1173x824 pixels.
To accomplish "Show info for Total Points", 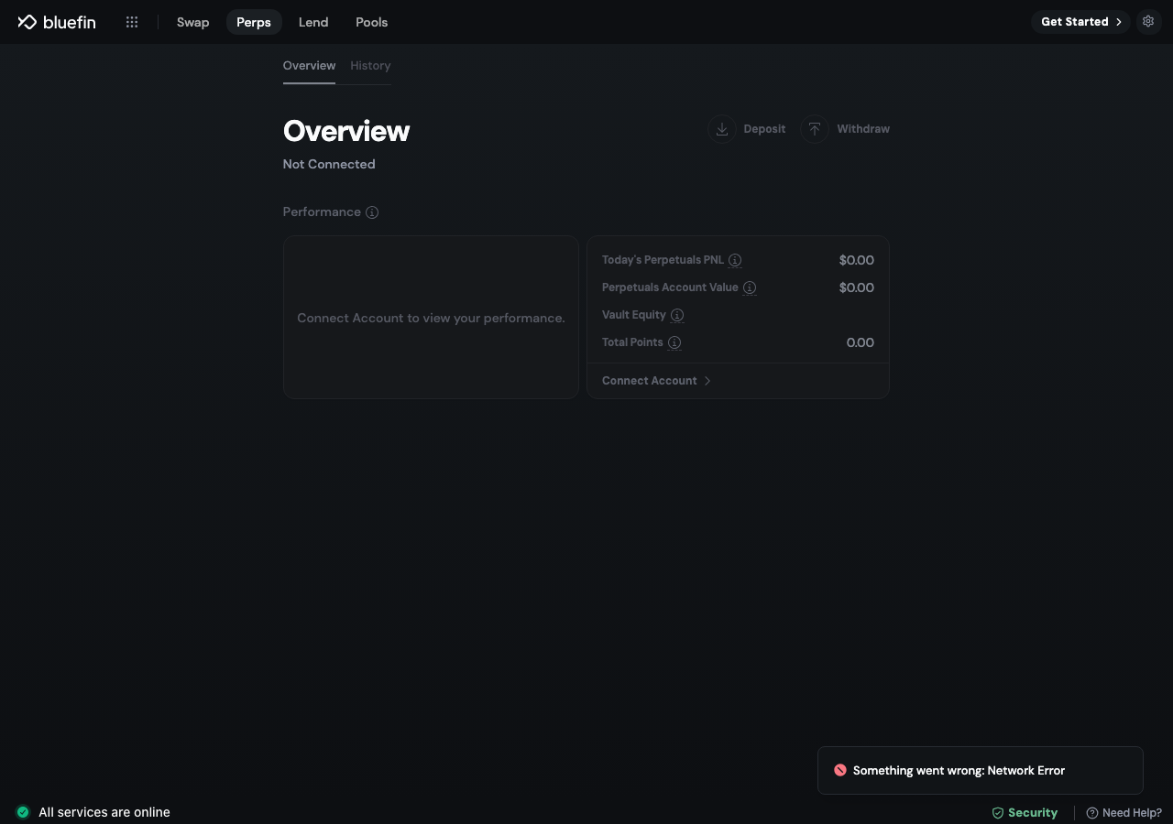I will (x=674, y=342).
